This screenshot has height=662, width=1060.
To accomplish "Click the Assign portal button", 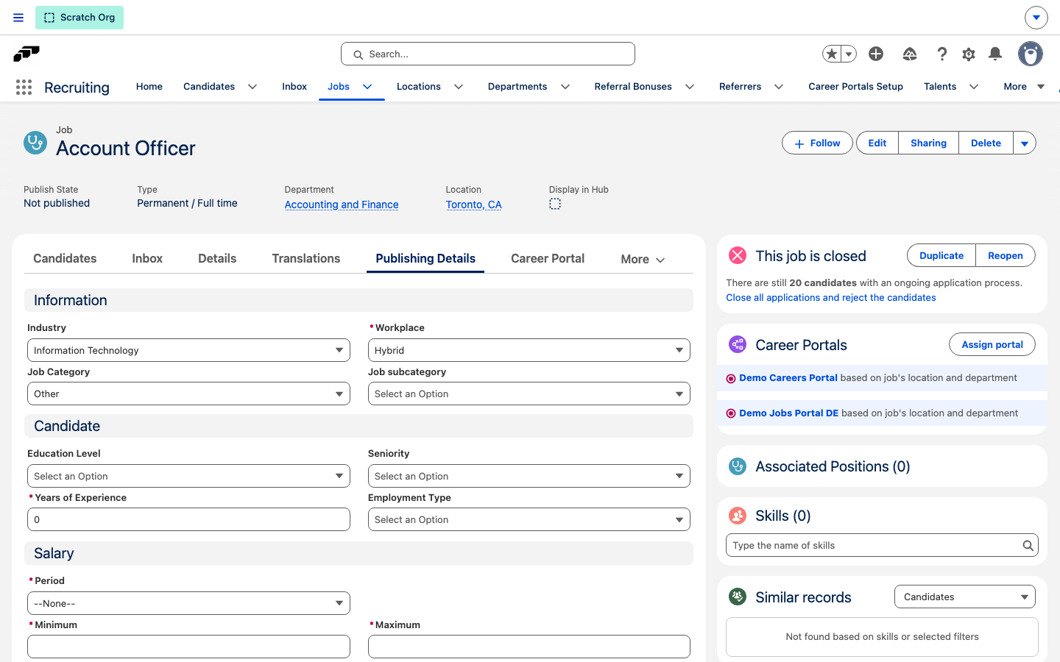I will pyautogui.click(x=992, y=344).
